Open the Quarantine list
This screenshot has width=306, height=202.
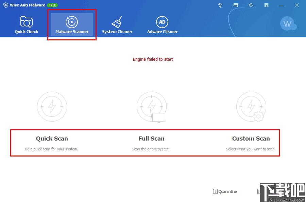click(225, 191)
